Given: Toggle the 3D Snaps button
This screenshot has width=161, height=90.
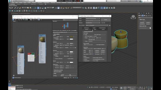Looking at the screenshot, I should (61, 8).
